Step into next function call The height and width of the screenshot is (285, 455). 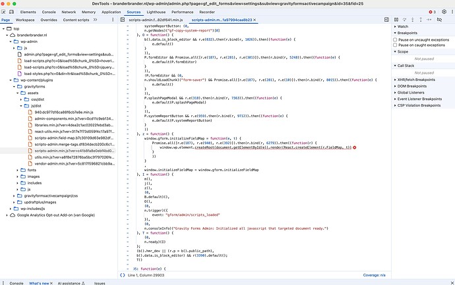click(412, 19)
